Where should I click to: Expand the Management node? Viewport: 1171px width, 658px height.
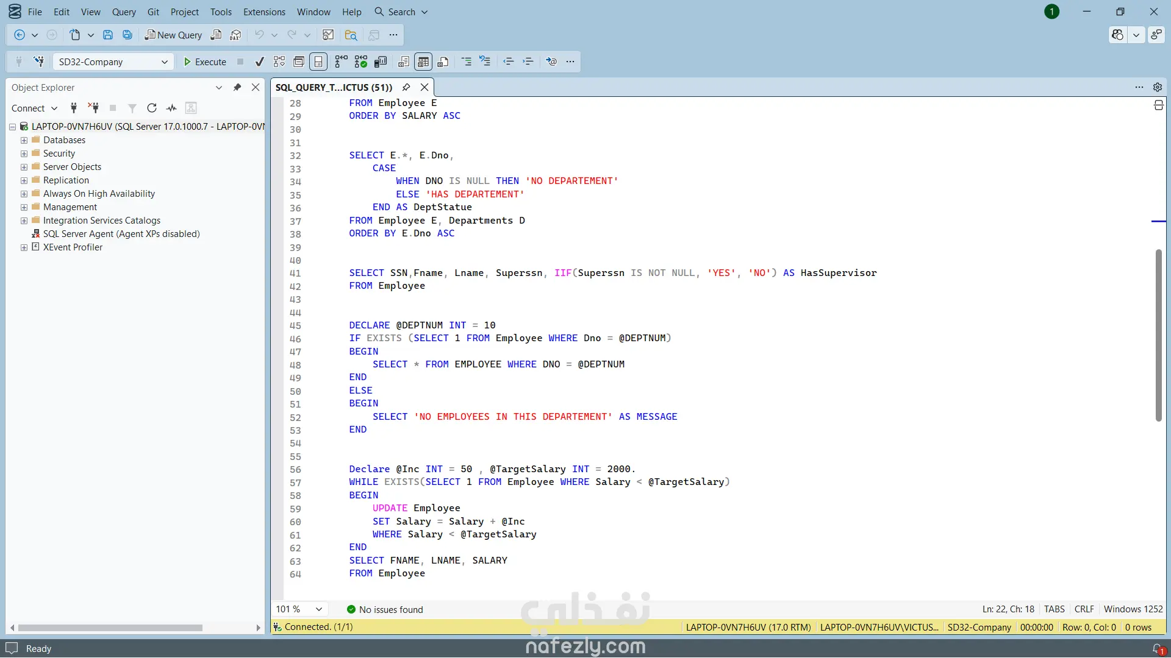[x=24, y=207]
